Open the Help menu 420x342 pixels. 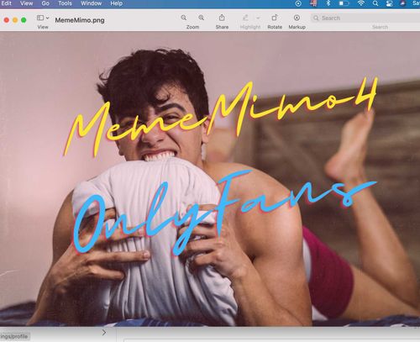pyautogui.click(x=116, y=3)
